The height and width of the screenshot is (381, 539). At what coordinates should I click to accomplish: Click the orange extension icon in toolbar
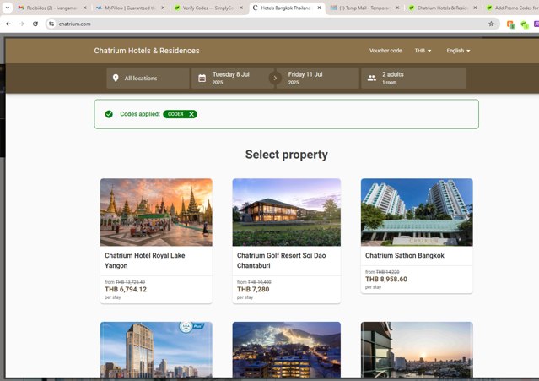(511, 24)
